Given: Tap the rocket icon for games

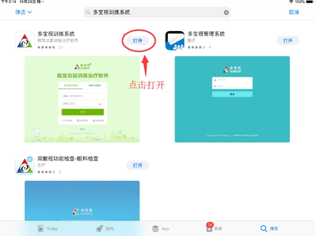Looking at the screenshot, I should coord(99,229).
